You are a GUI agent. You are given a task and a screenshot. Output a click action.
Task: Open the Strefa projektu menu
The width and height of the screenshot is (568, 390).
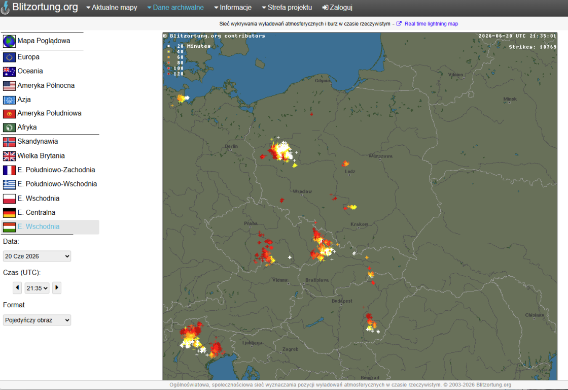(287, 7)
